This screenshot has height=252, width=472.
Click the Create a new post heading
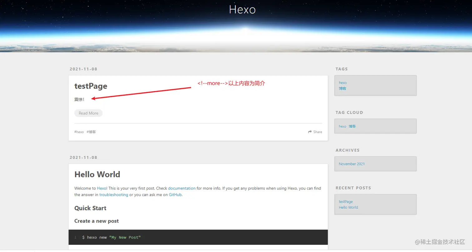tap(96, 221)
